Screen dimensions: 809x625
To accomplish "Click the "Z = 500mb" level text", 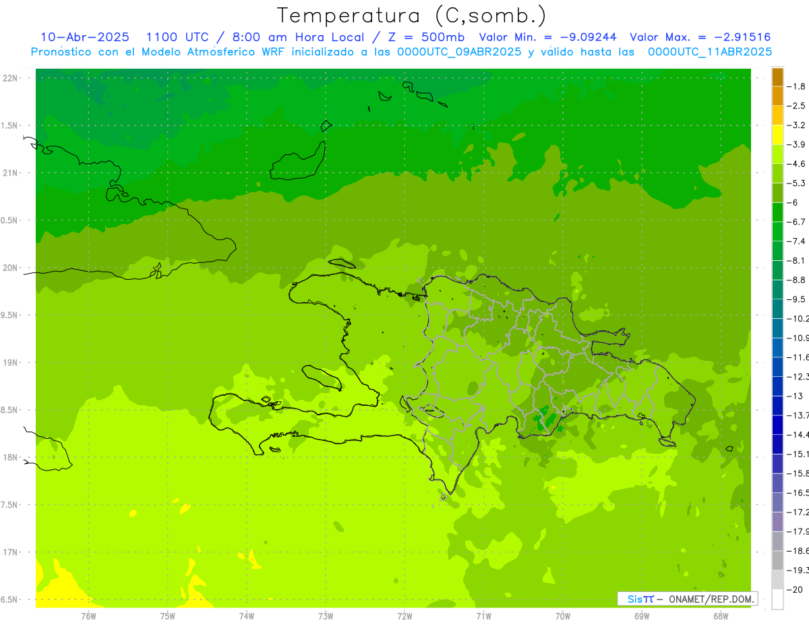I will (426, 37).
